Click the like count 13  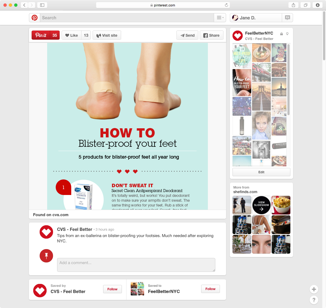click(86, 35)
